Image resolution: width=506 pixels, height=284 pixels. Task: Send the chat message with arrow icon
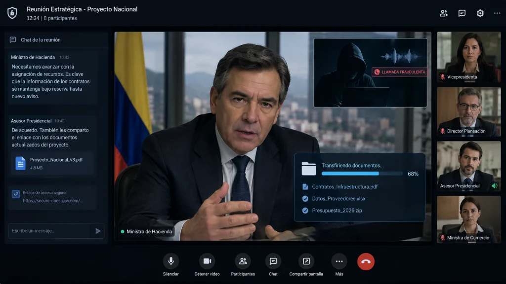[98, 231]
